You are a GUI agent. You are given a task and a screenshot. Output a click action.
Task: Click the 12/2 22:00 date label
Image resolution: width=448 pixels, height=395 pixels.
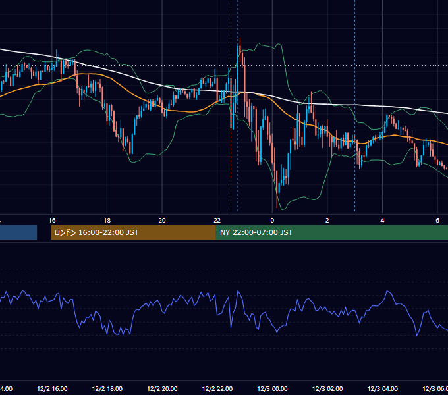coord(217,389)
